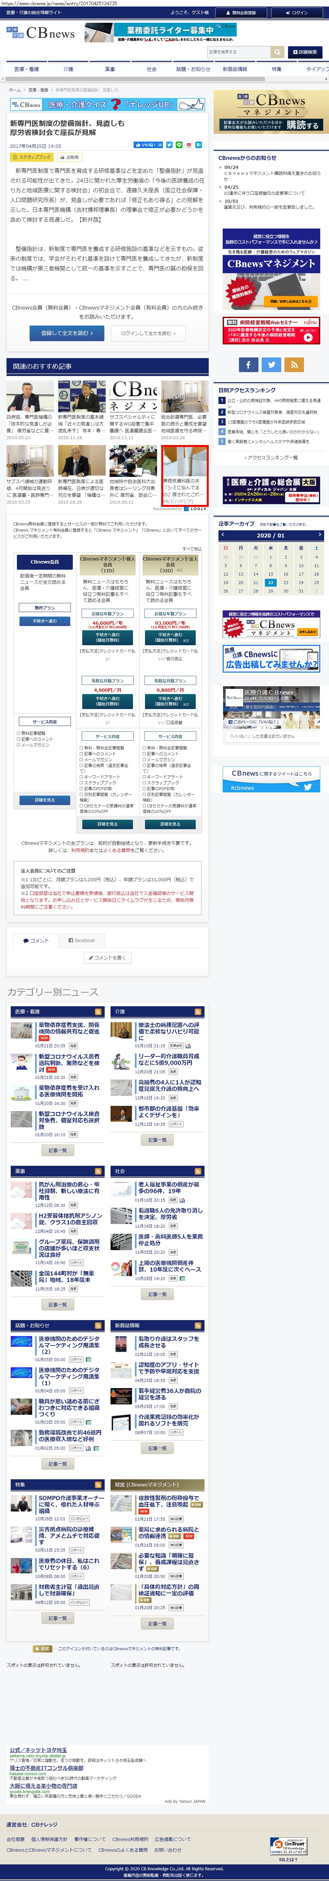329x1881 pixels.
Task: Click the Twitter bird in #cbnews widget
Action: coord(308,787)
